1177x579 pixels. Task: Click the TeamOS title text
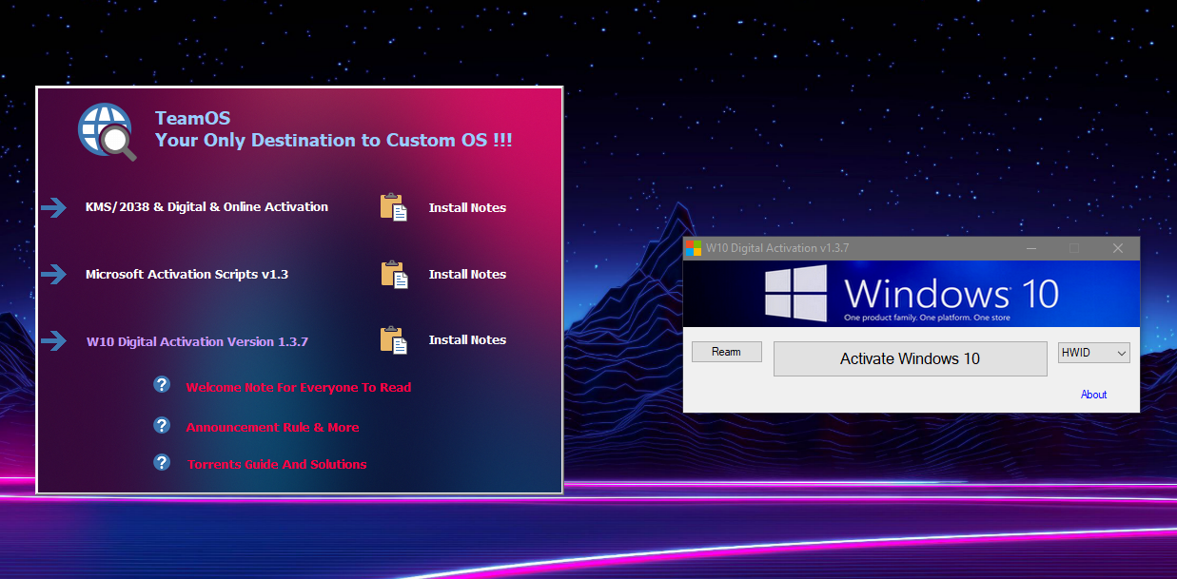[192, 119]
